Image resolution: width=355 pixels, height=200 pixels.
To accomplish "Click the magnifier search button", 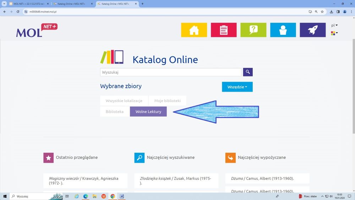I will coord(248,72).
